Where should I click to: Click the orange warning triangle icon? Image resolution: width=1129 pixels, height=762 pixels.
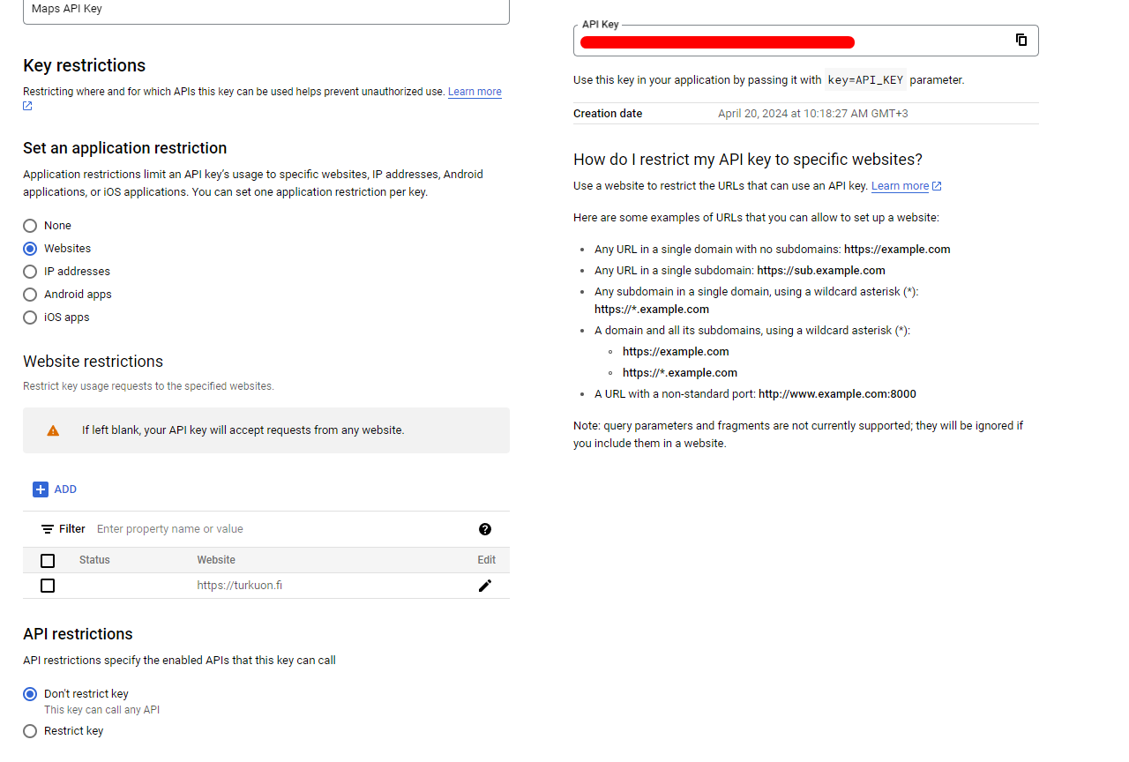click(53, 430)
